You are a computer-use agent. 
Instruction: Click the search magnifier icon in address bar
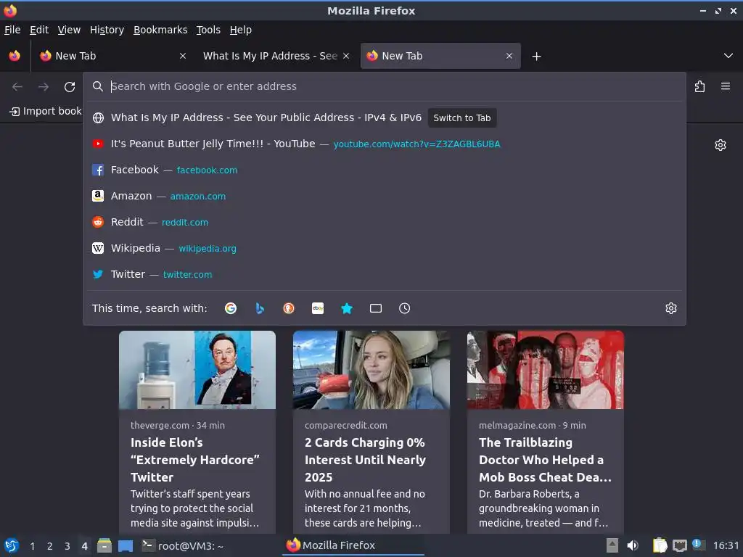pos(98,86)
